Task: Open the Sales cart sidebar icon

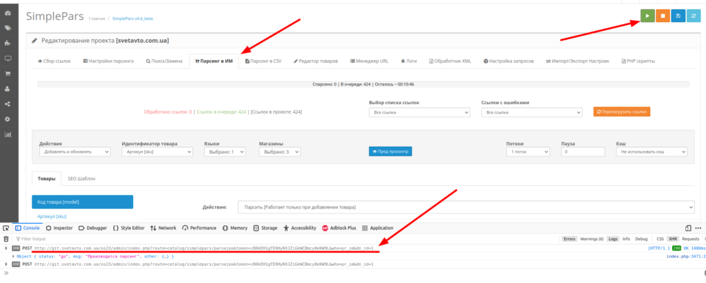Action: pyautogui.click(x=7, y=74)
